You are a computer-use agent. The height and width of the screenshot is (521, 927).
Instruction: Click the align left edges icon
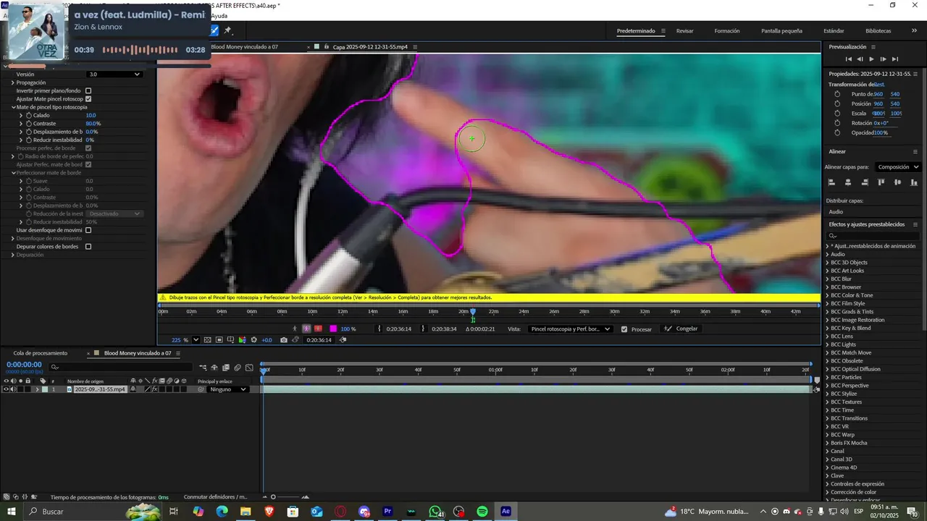831,182
